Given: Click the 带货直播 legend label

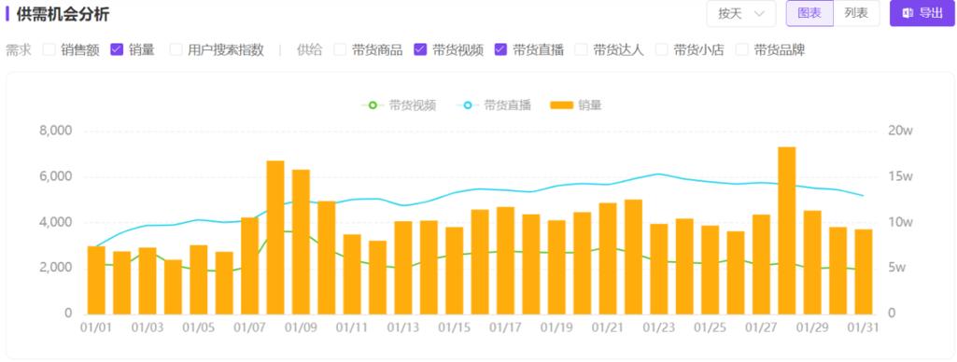Looking at the screenshot, I should coord(507,105).
